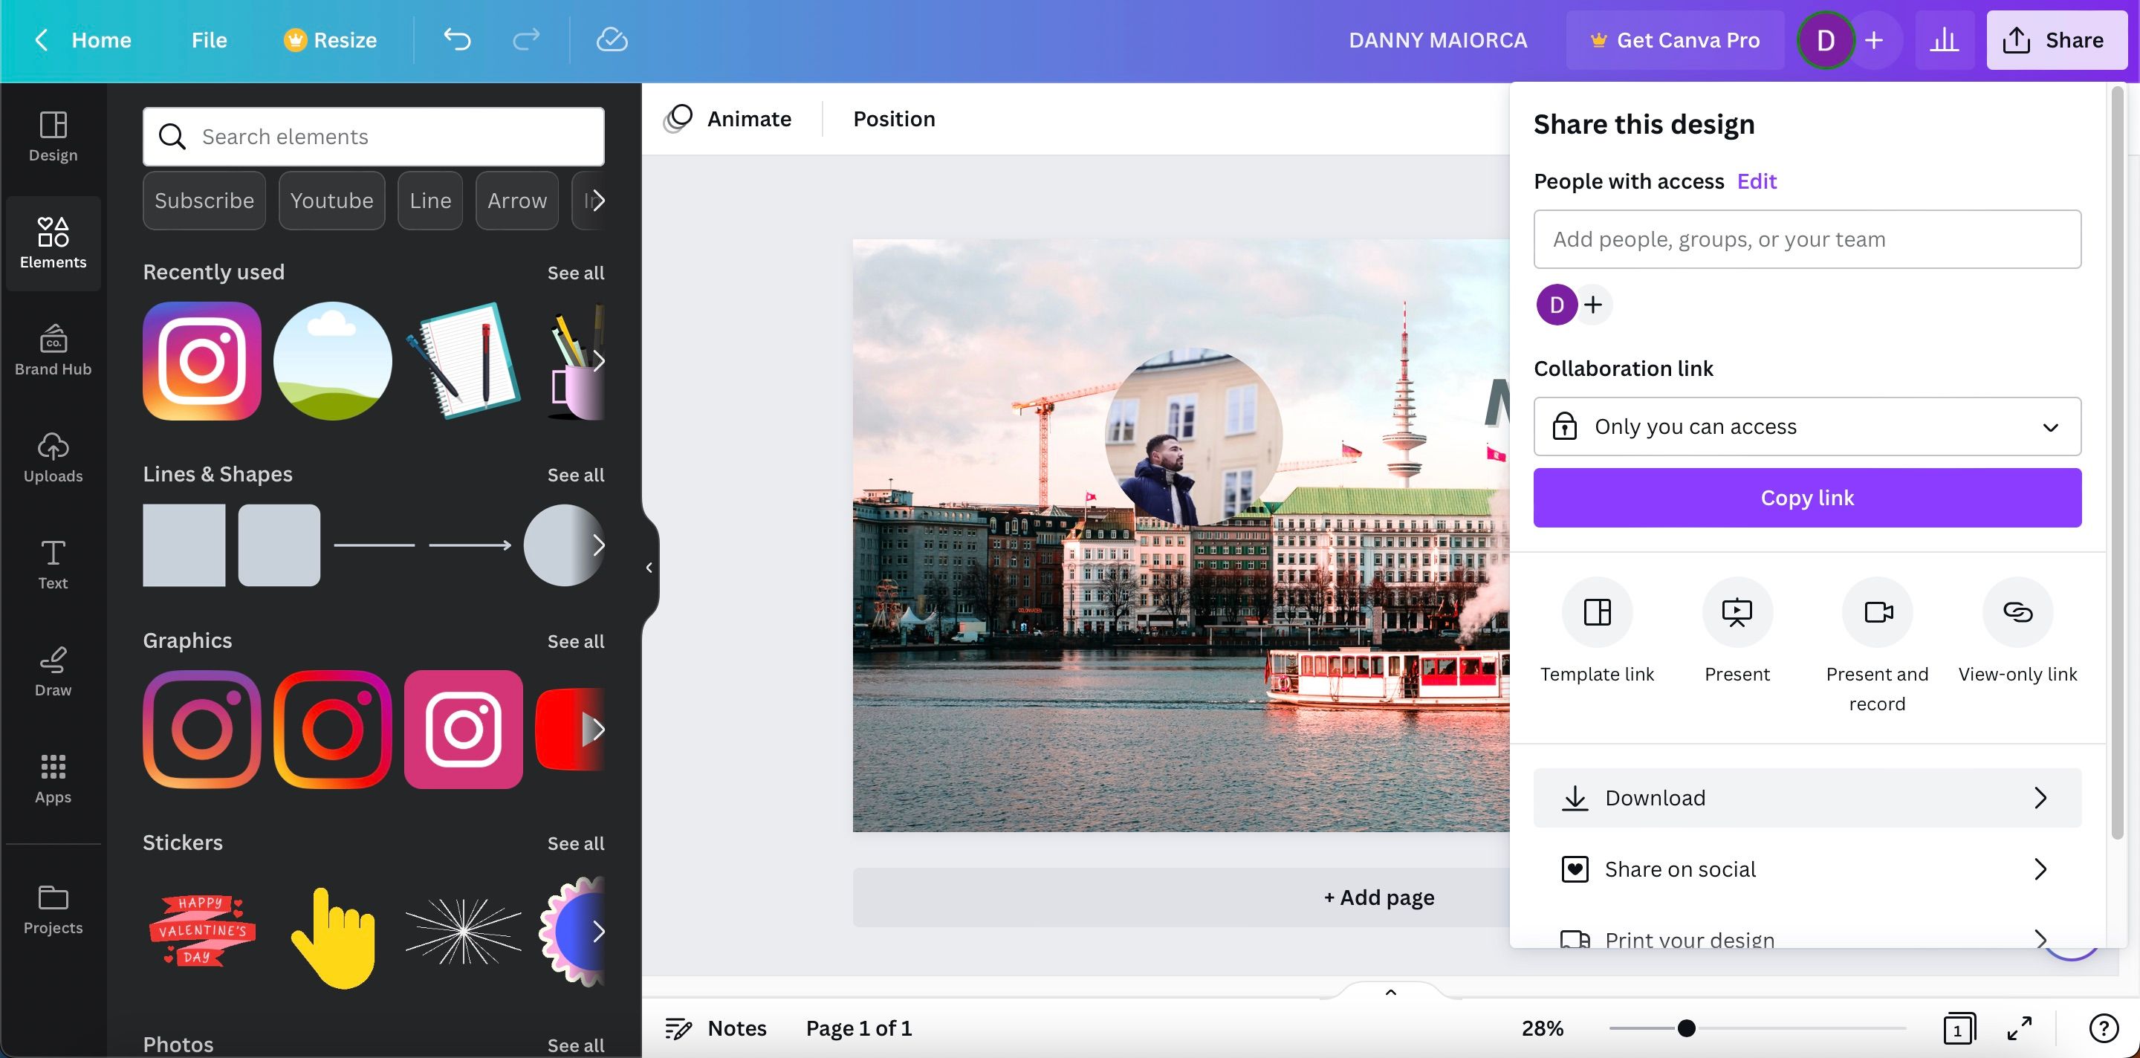
Task: Open Brand Hub from the sidebar
Action: [x=52, y=351]
